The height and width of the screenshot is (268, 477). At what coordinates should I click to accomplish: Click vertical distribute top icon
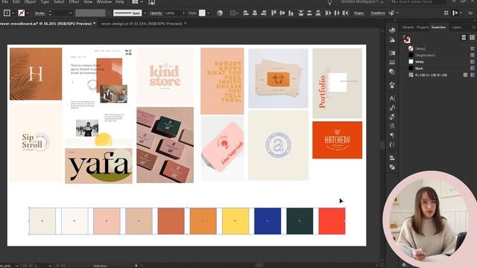(x=301, y=13)
